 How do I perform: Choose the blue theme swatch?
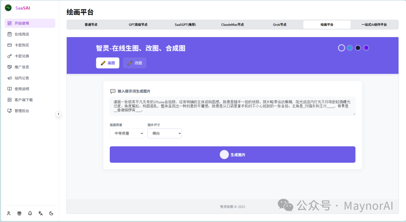tap(350, 48)
